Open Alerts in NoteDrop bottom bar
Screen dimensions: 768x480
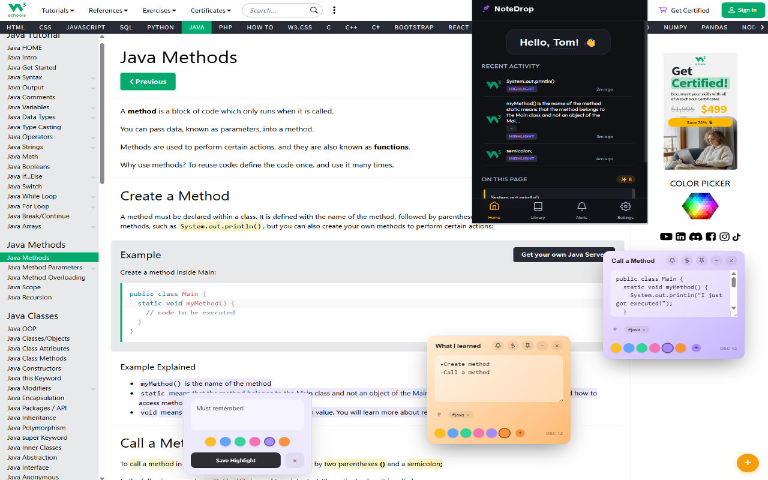tap(581, 210)
